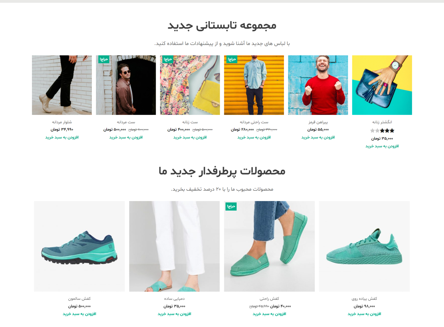Viewport: 444px width, 327px height.
Task: Click the حراج badge on ست زنانه image
Action: pyautogui.click(x=168, y=59)
